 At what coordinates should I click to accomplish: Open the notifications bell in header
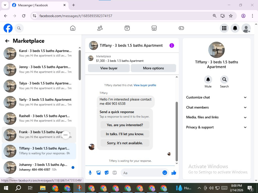coord(235,28)
